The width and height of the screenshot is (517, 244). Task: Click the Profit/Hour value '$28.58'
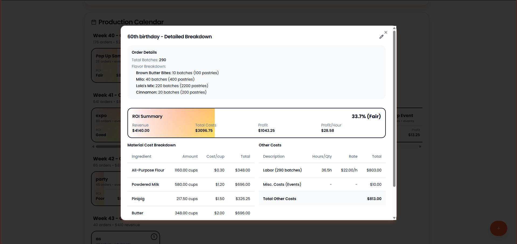tap(327, 130)
